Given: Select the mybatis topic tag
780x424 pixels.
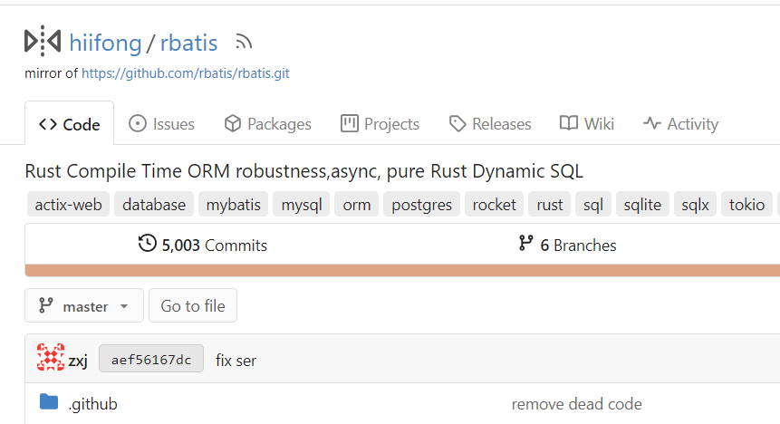Looking at the screenshot, I should tap(234, 205).
